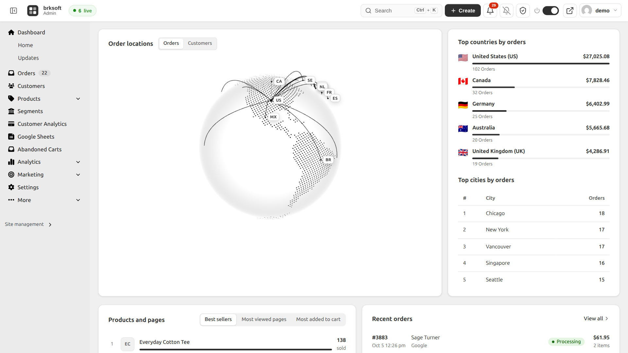Focus the Search input field
The image size is (628, 353).
pos(401,11)
